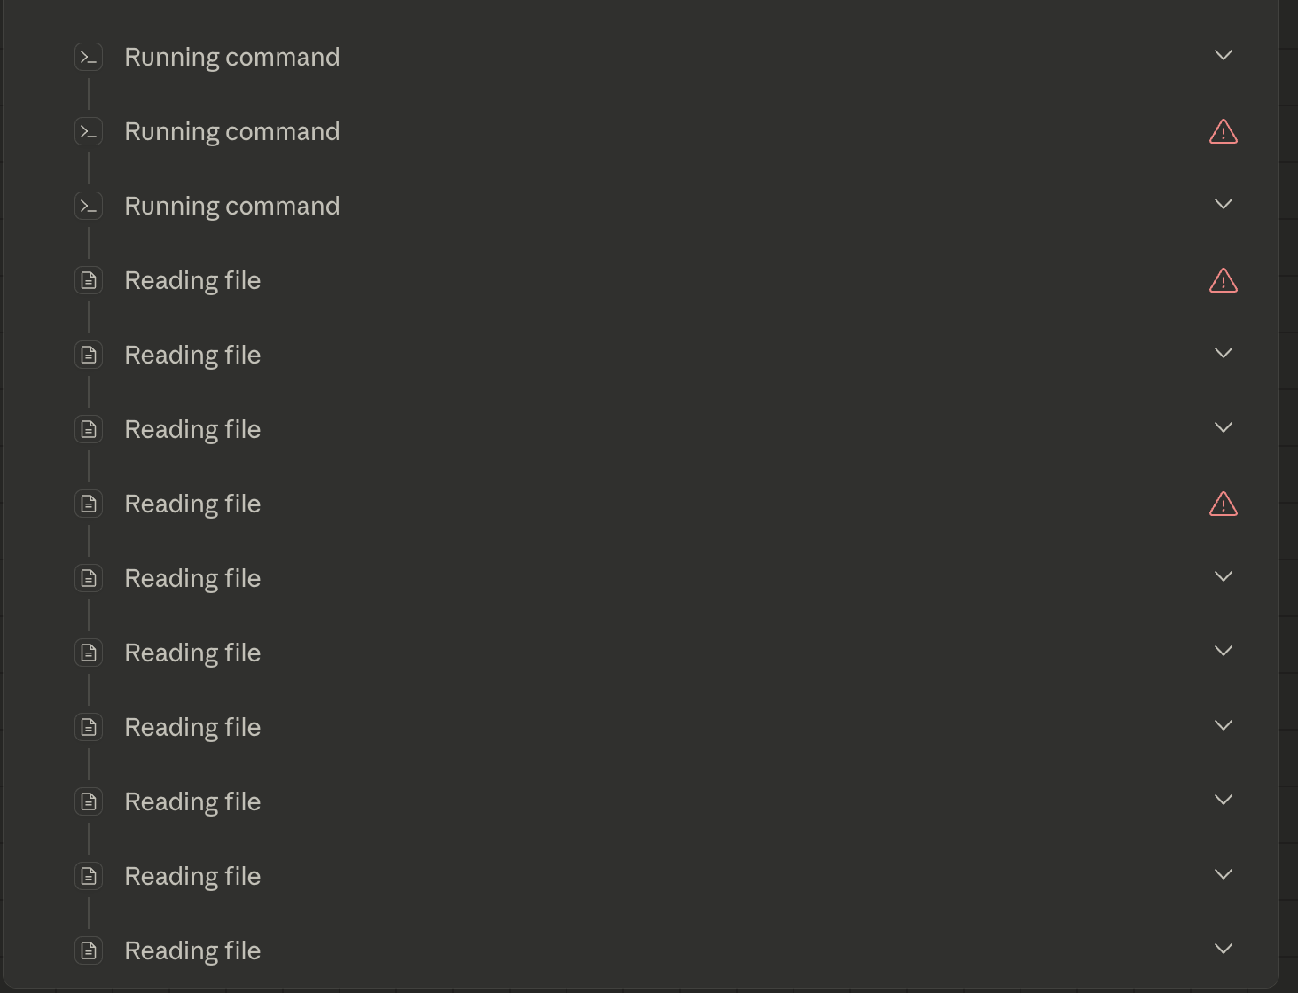Select the terminal icon beside the second Running command

pyautogui.click(x=88, y=130)
